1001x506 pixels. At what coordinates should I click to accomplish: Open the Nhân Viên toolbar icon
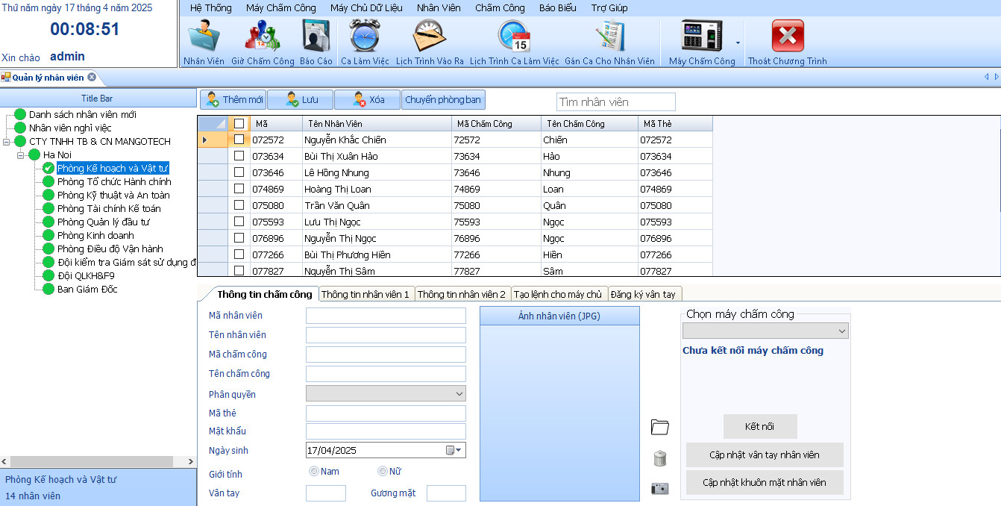[x=204, y=37]
